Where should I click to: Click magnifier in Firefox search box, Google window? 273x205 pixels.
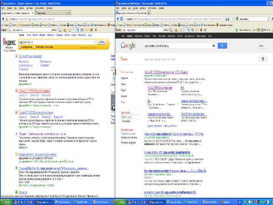pos(269,19)
